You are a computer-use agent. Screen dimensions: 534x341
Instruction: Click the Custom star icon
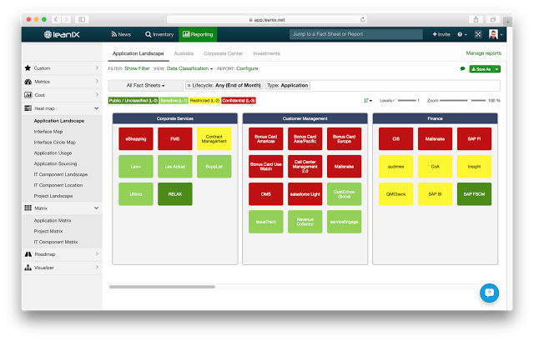pyautogui.click(x=28, y=68)
